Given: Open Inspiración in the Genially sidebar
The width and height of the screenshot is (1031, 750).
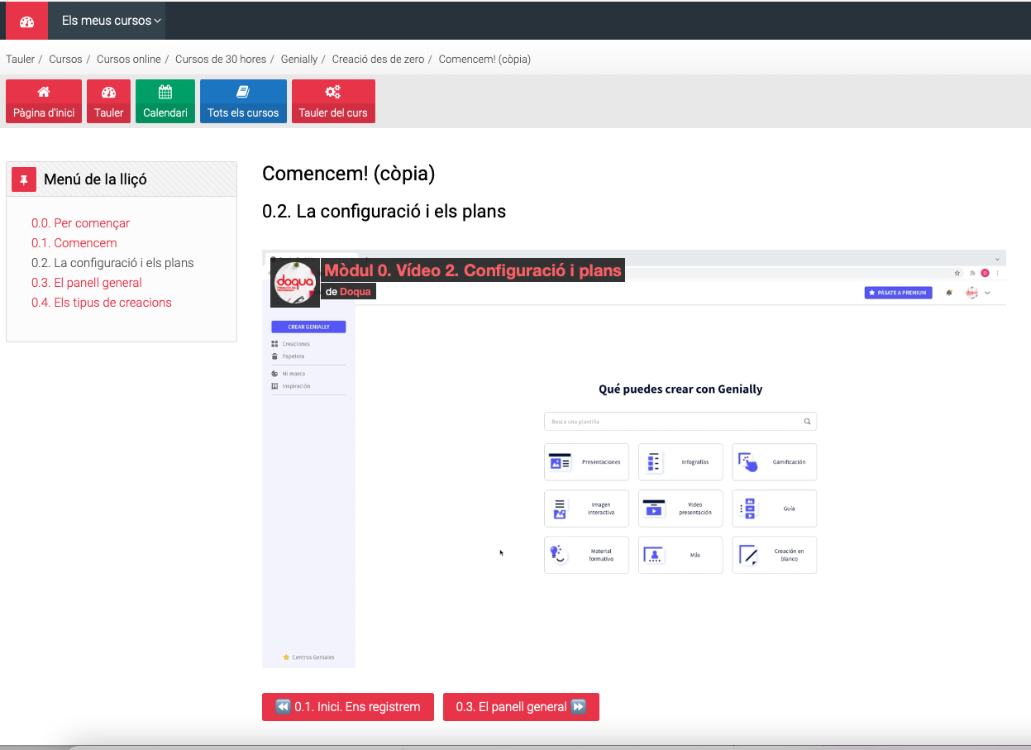Looking at the screenshot, I should pyautogui.click(x=291, y=386).
